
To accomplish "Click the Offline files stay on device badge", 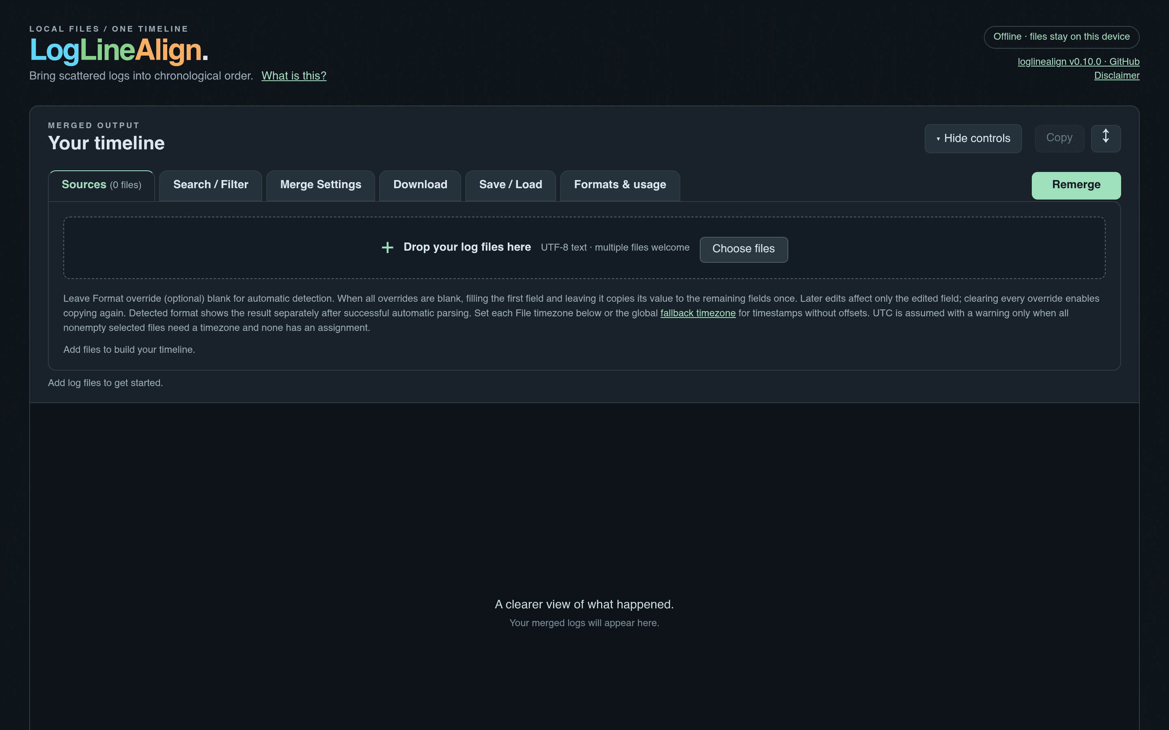I will pyautogui.click(x=1061, y=37).
